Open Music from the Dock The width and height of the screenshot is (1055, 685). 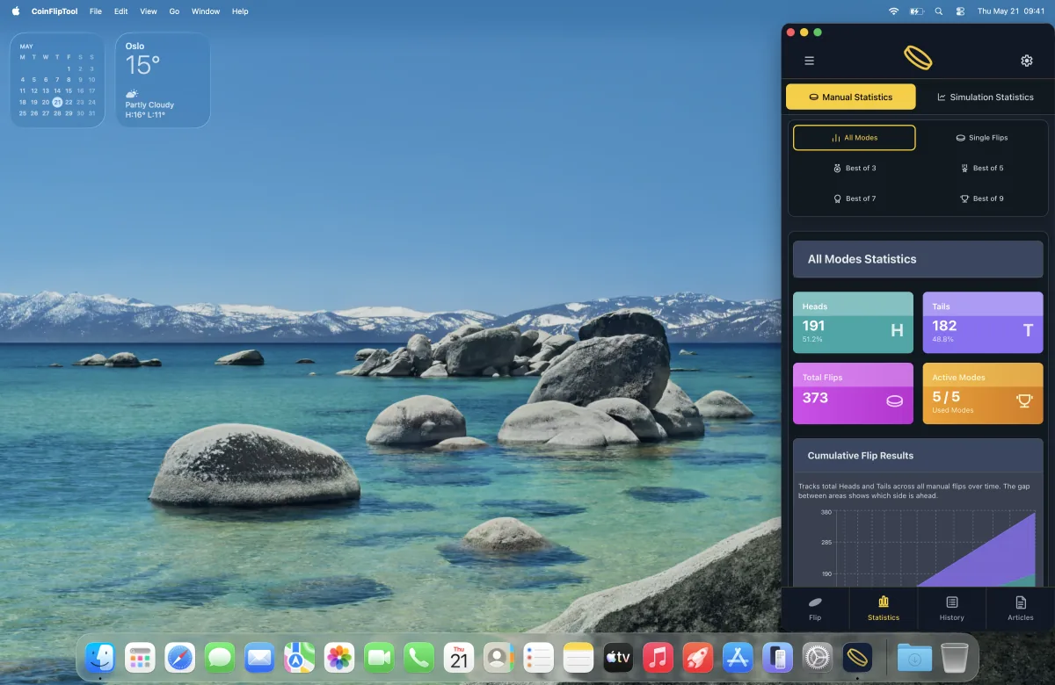658,657
